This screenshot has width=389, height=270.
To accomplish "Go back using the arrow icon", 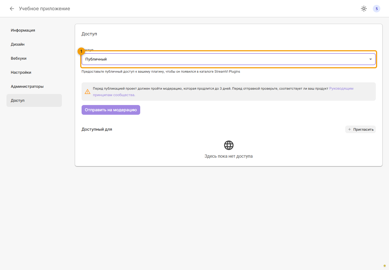I will (x=12, y=9).
